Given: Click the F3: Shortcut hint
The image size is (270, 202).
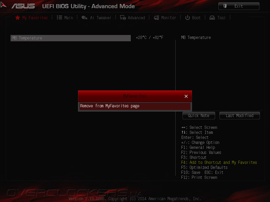Looking at the screenshot, I should coord(194,157).
